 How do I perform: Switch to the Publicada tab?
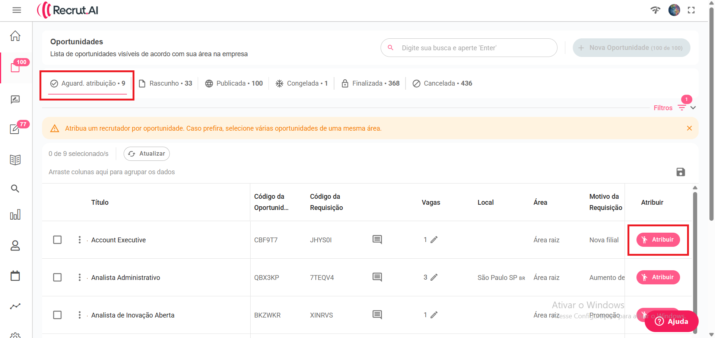pyautogui.click(x=234, y=83)
